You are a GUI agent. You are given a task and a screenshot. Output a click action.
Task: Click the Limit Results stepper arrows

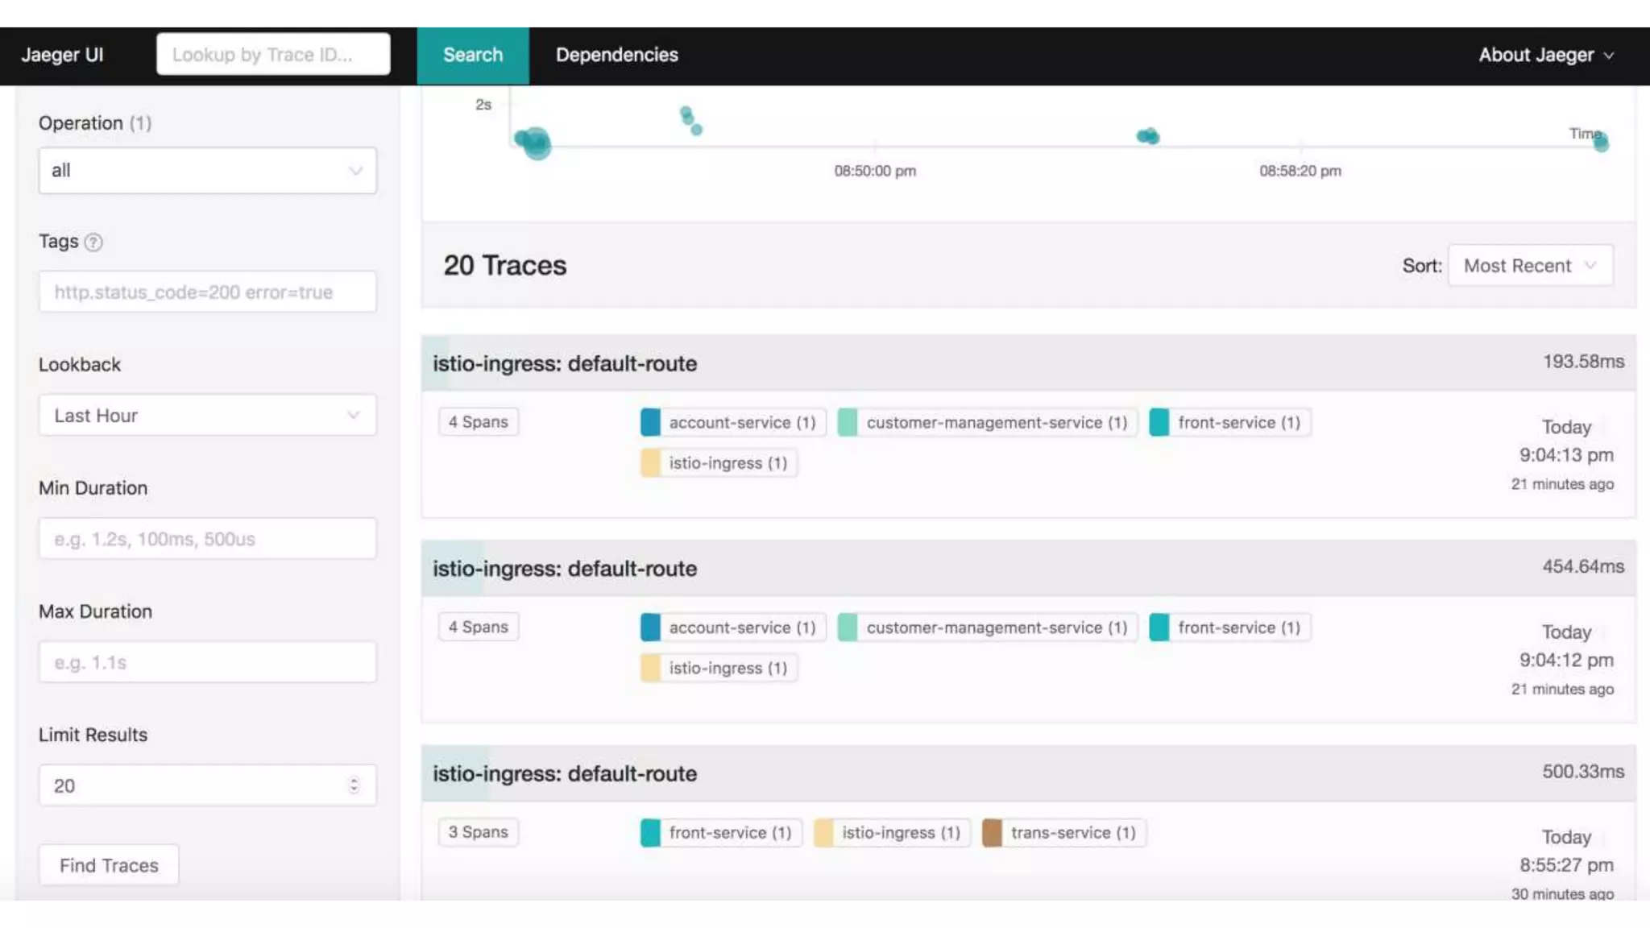point(354,785)
